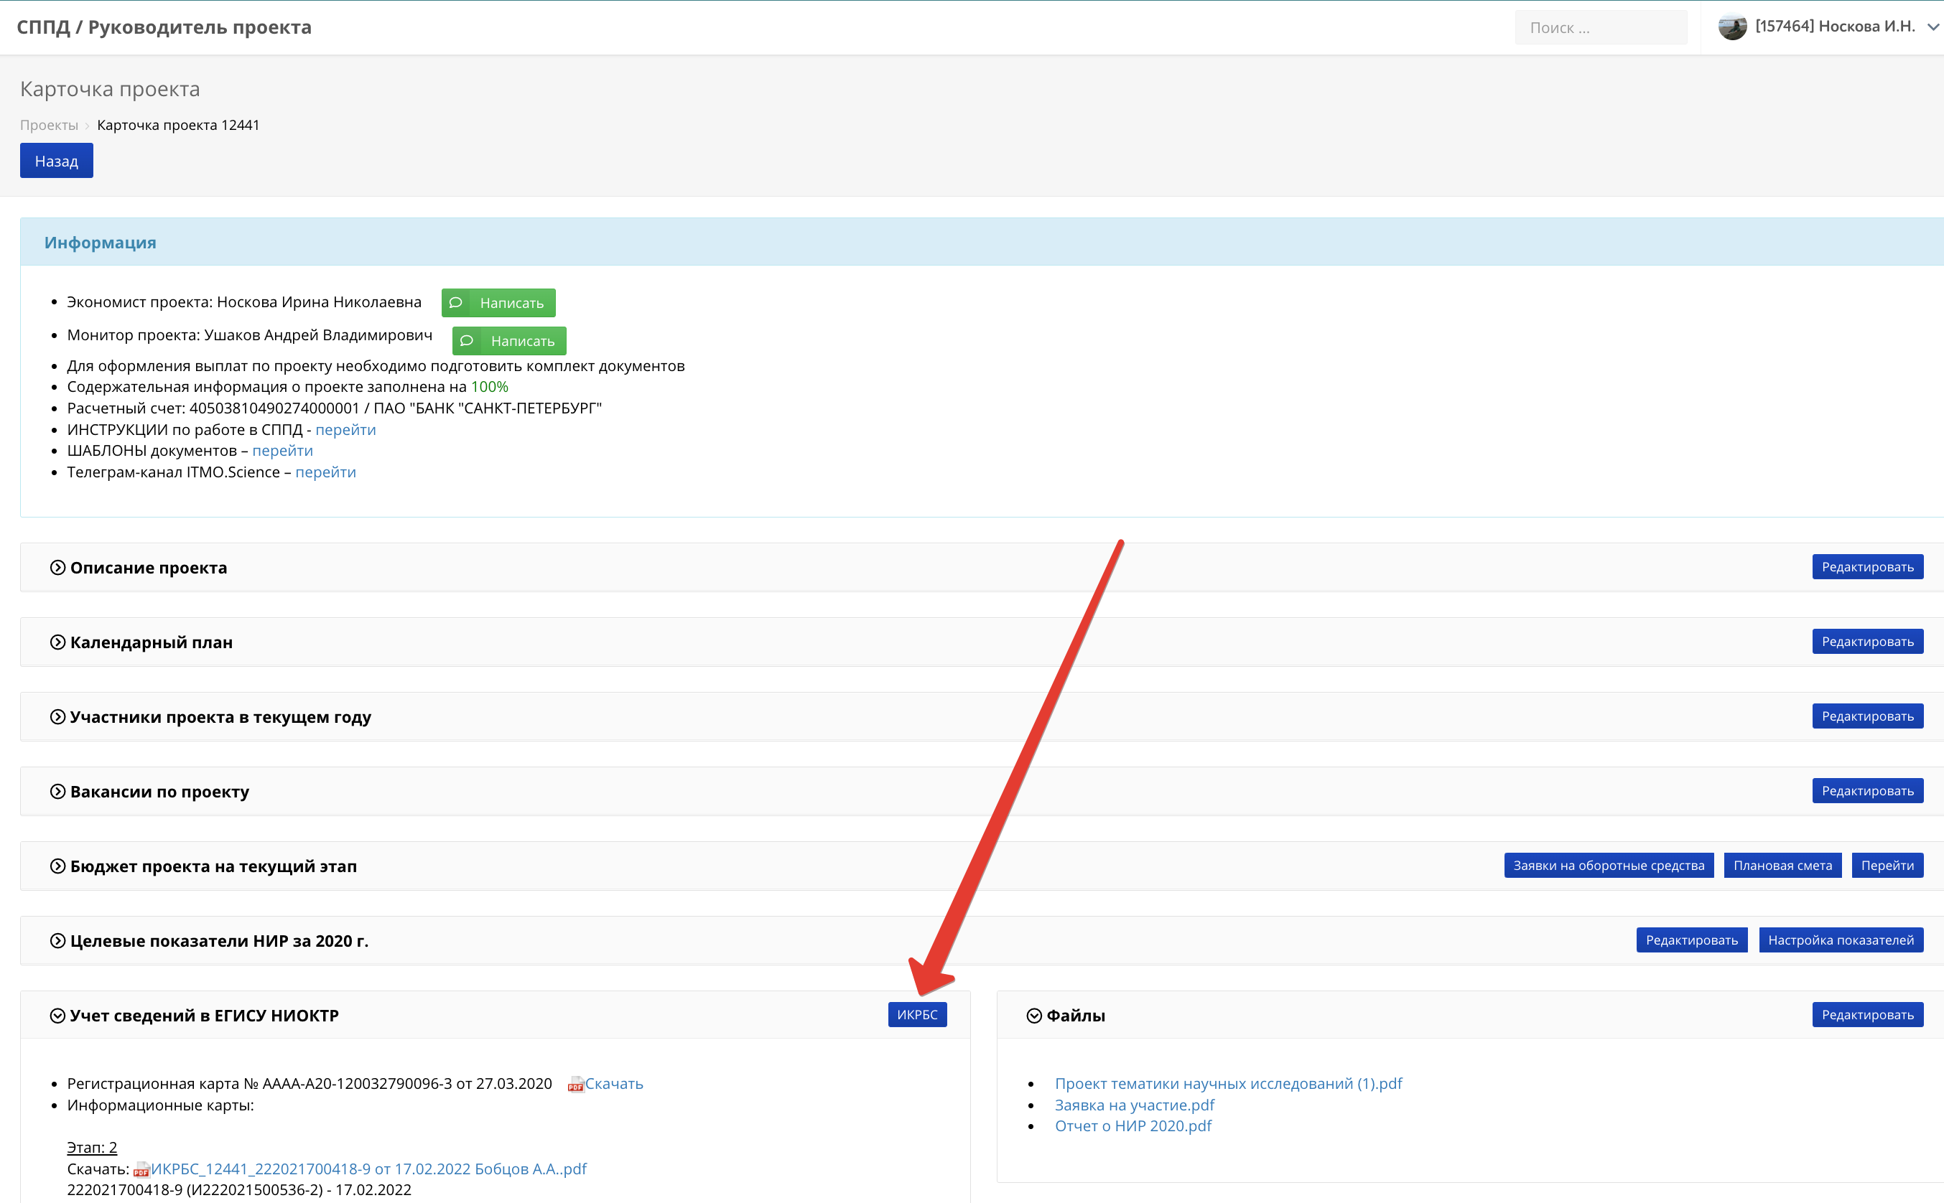Open the Плановая смета button

1782,866
